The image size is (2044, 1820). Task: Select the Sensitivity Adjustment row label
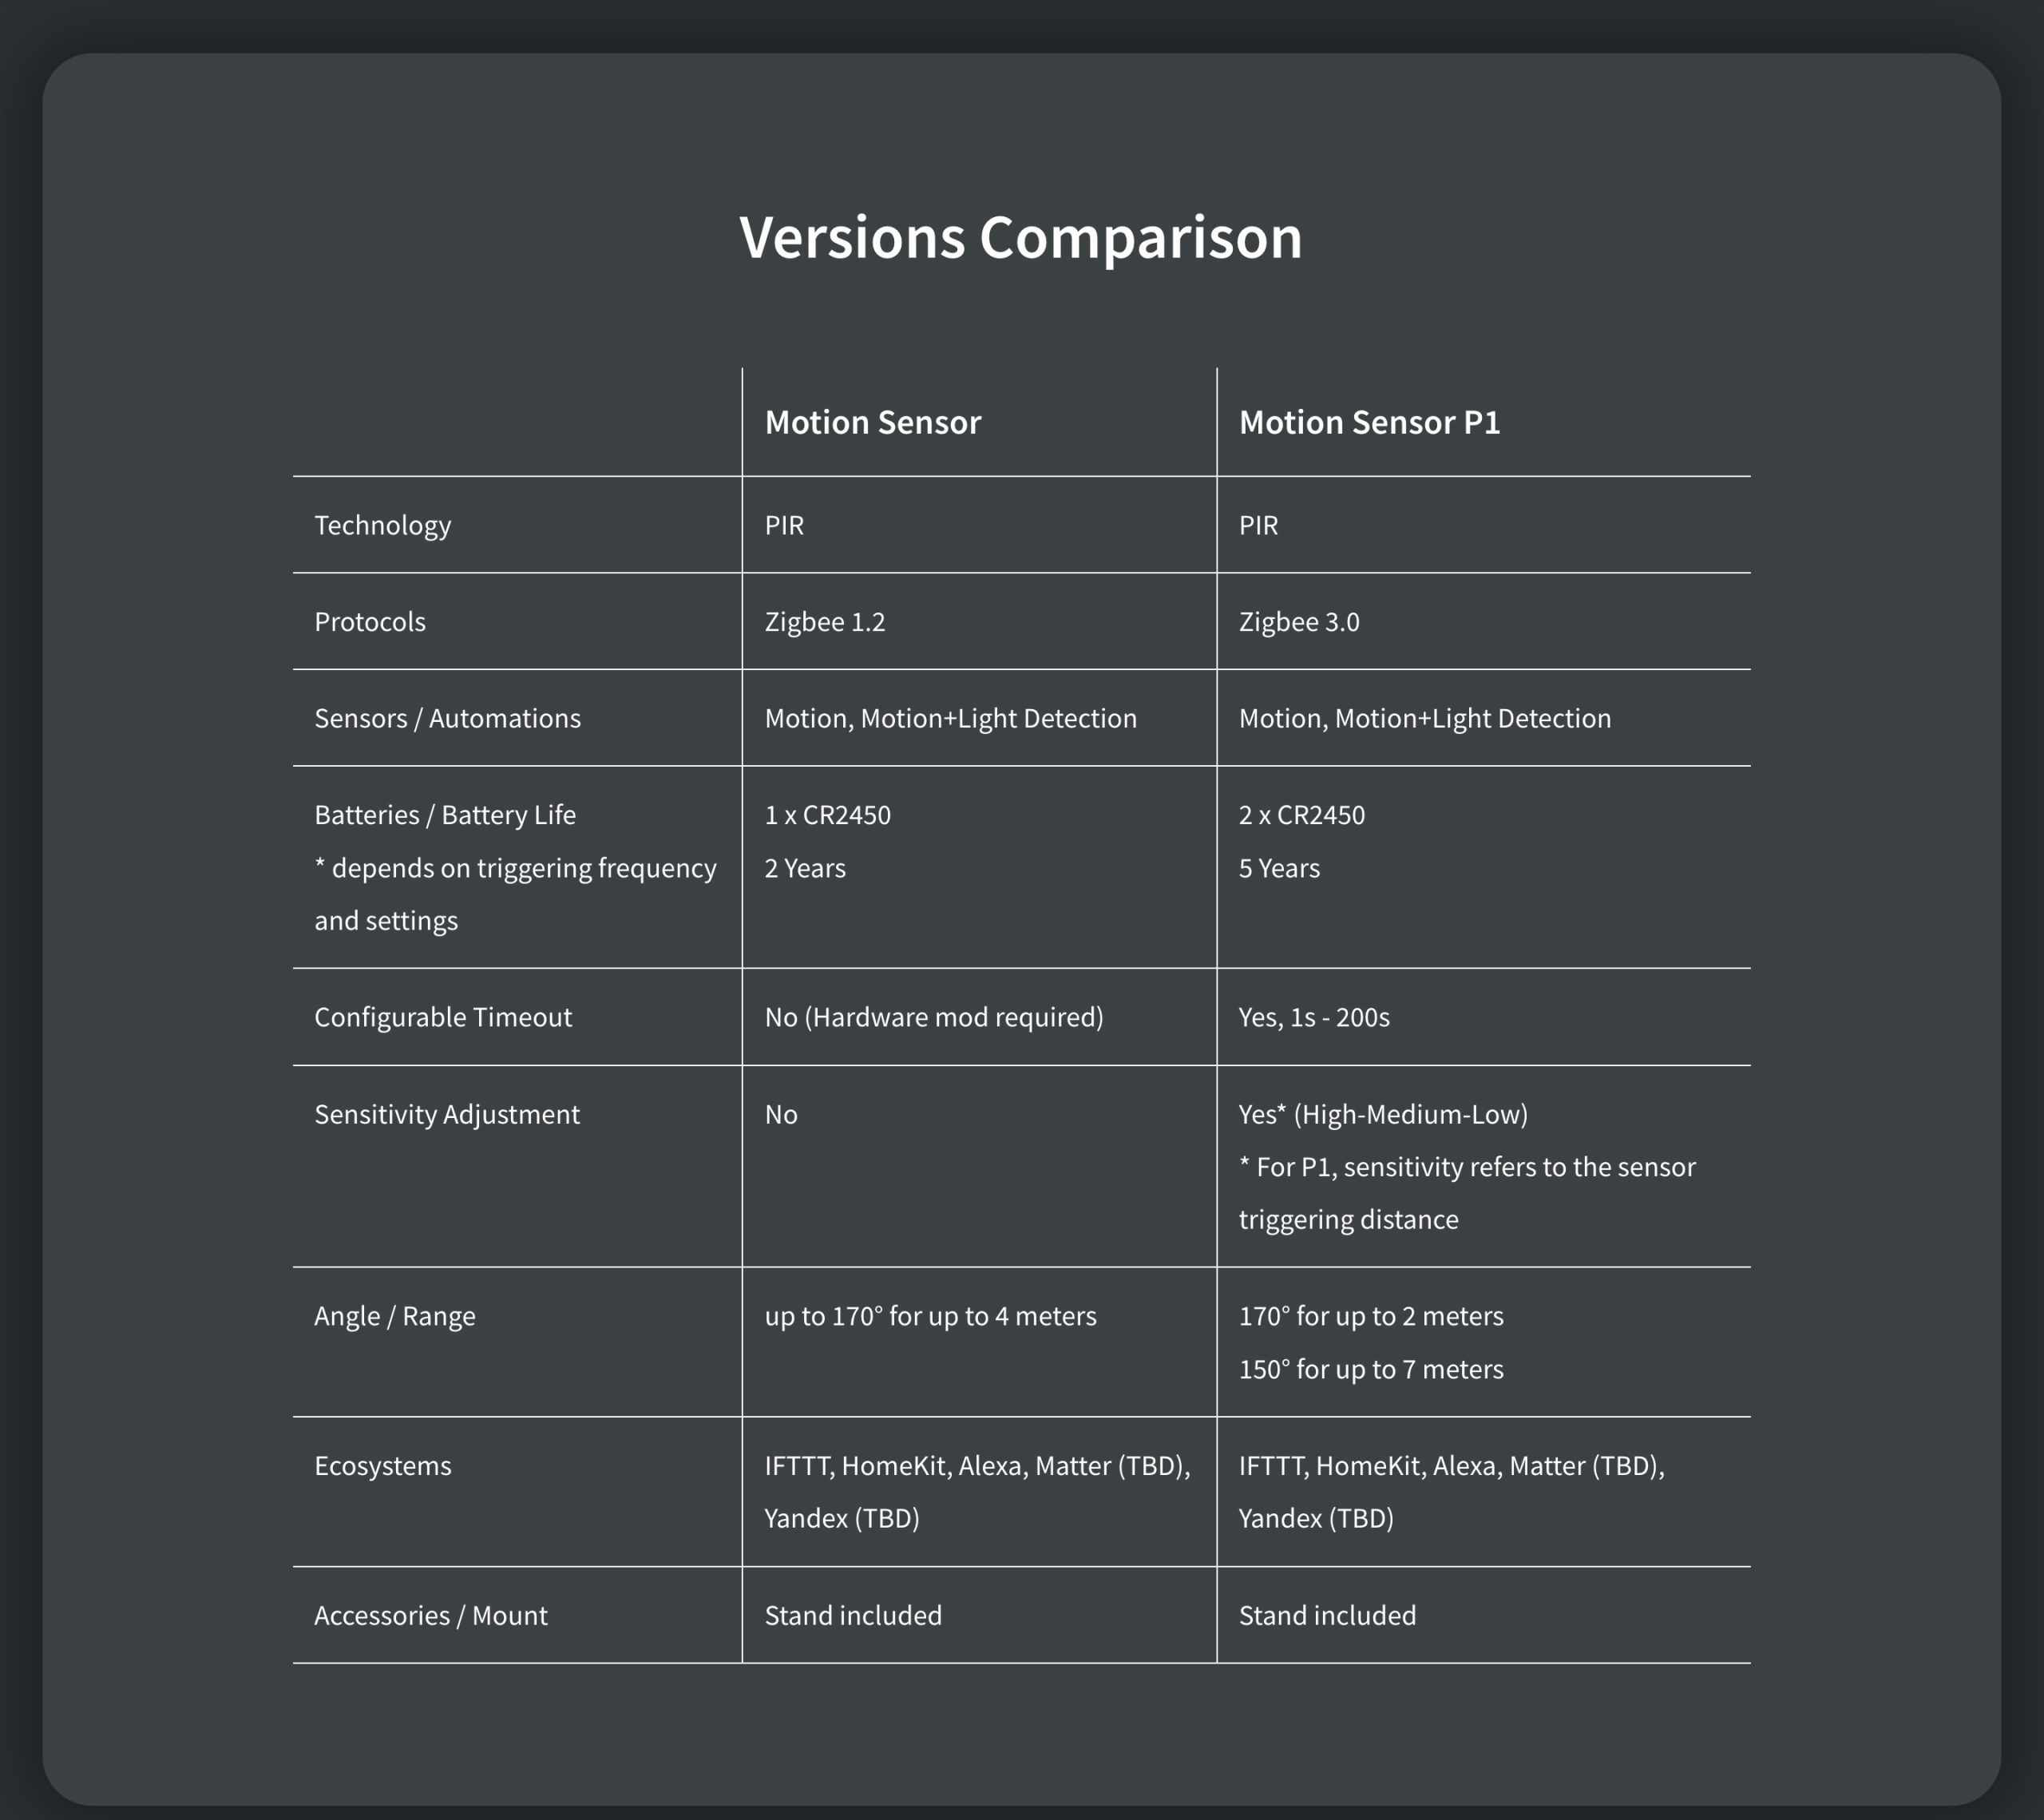pos(447,1114)
